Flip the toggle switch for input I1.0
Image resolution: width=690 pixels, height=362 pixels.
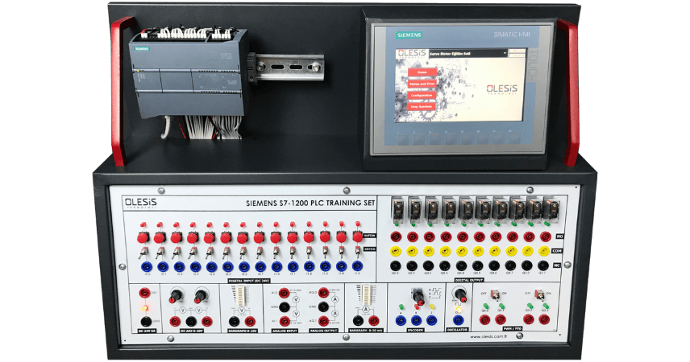click(276, 252)
